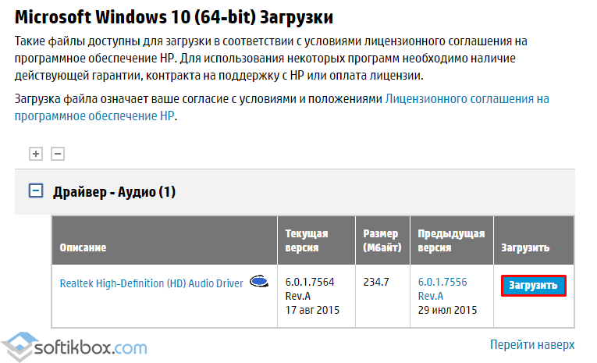Follow the Перейти наверх link
Image resolution: width=597 pixels, height=363 pixels.
click(x=532, y=344)
